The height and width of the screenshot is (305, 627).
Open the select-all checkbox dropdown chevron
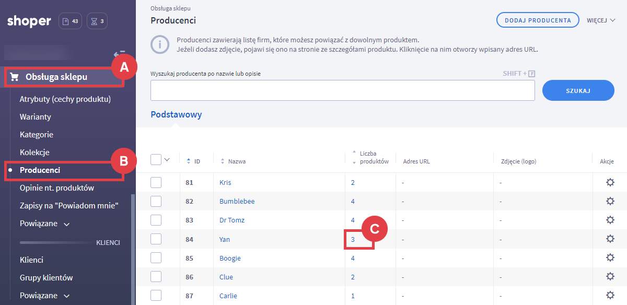167,160
